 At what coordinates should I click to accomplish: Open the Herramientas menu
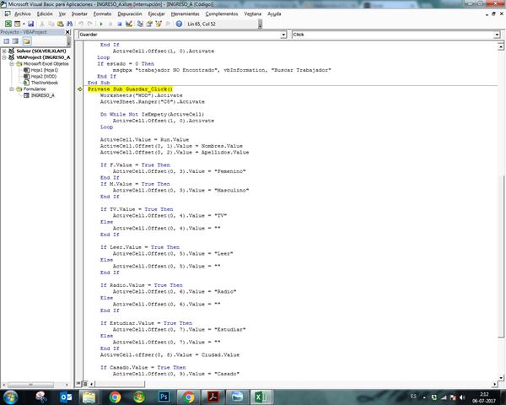click(x=185, y=14)
